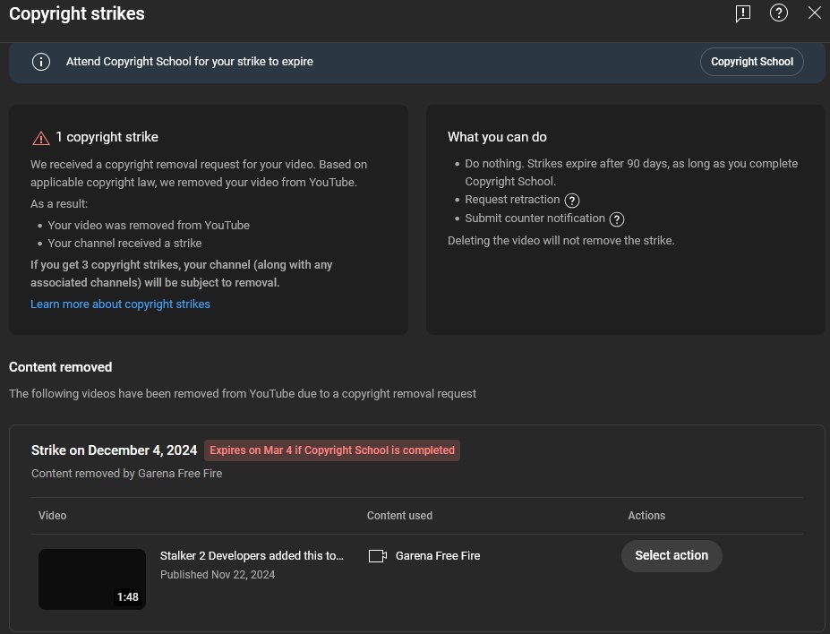Click the What you can do heading
The height and width of the screenshot is (634, 830).
coord(497,137)
